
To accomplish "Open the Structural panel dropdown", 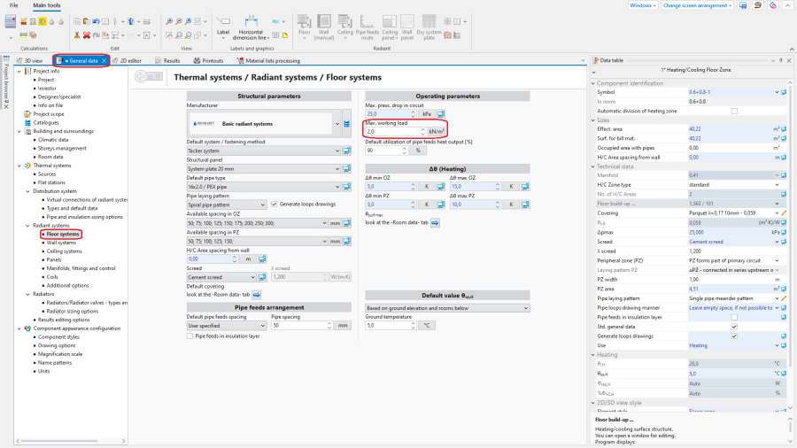I will pyautogui.click(x=264, y=168).
